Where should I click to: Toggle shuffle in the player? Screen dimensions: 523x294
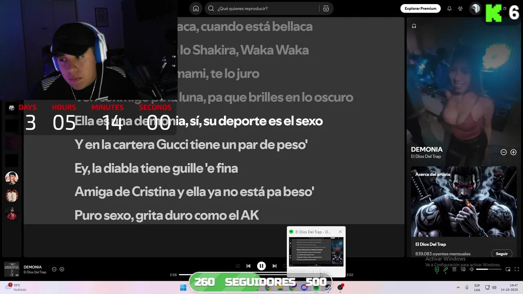coord(237,266)
